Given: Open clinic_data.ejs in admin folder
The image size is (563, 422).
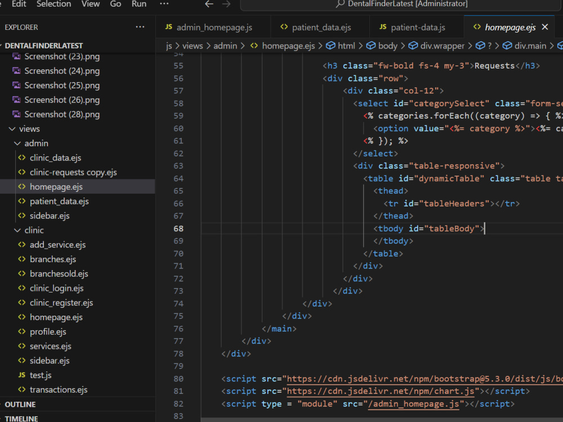Looking at the screenshot, I should click(55, 158).
